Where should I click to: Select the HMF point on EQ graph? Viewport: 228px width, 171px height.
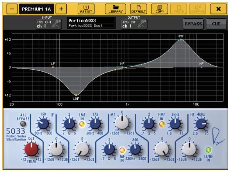point(181,39)
